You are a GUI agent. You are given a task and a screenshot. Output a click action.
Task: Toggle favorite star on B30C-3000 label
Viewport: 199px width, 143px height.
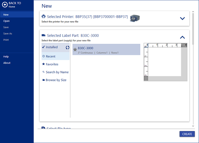point(75,50)
